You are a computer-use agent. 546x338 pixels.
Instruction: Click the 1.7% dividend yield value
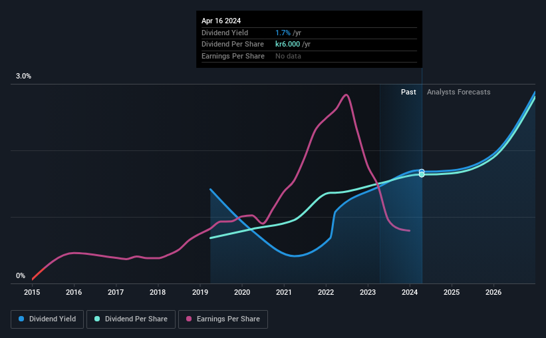tap(283, 33)
